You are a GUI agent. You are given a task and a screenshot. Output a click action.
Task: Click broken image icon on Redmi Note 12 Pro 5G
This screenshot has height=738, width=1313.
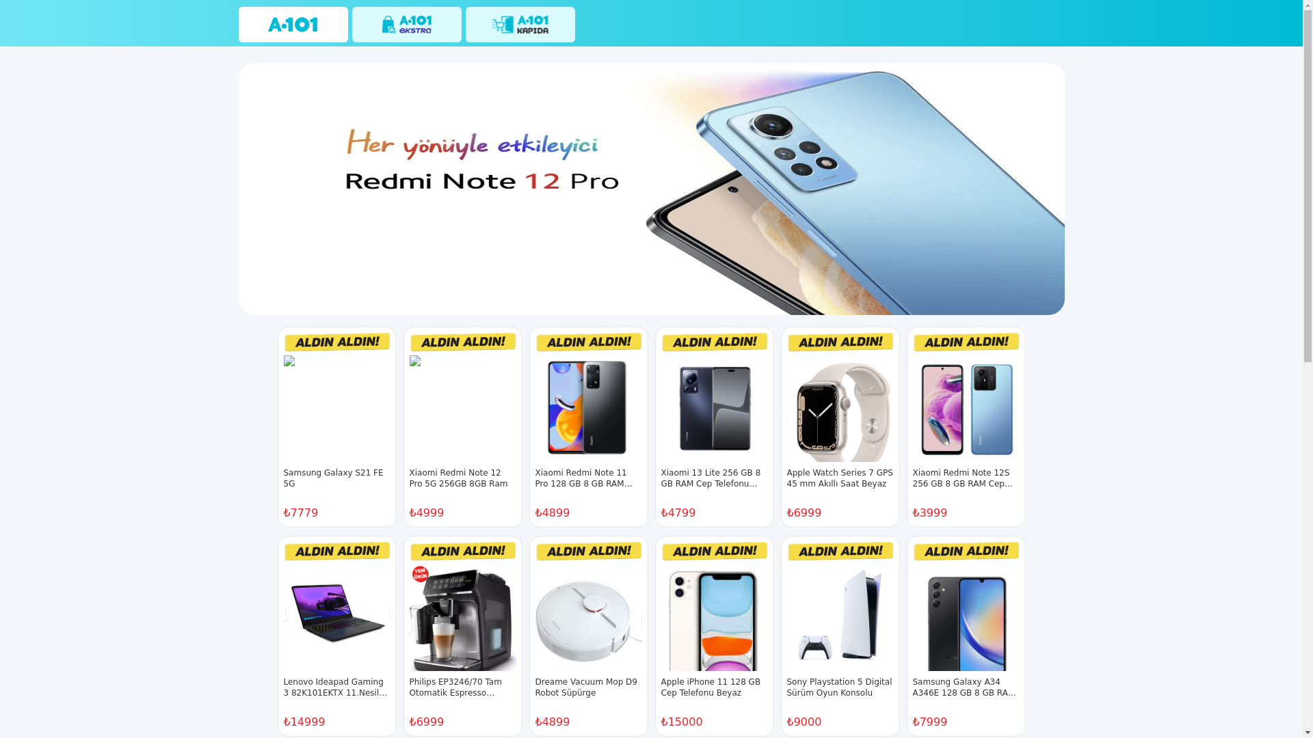tap(415, 361)
